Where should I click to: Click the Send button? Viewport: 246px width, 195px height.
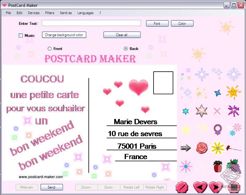[52, 187]
